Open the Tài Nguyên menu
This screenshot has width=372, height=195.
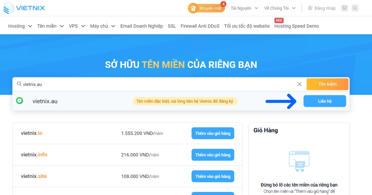pyautogui.click(x=242, y=8)
